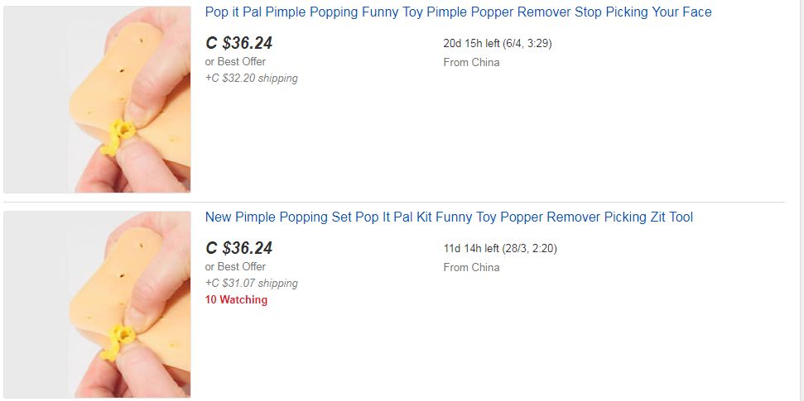Click the +C $31.07 shipping text

click(x=251, y=284)
